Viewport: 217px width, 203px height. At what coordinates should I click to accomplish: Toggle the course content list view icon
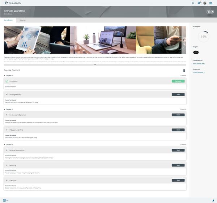pyautogui.click(x=184, y=71)
